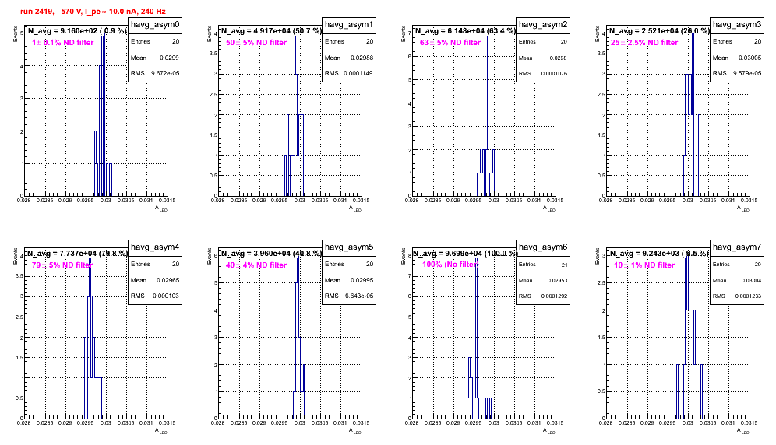Click the RMS value 0.0001076
Screen dimensions: 776x445
click(x=554, y=73)
